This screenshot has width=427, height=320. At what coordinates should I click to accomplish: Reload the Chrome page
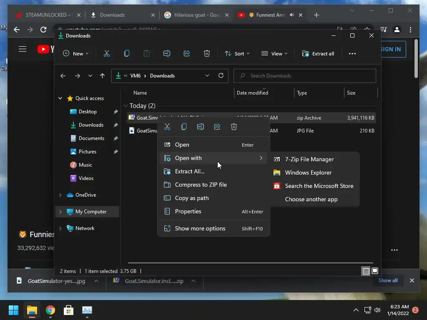[43, 30]
